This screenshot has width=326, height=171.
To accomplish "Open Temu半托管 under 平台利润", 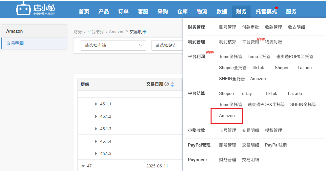I will (x=259, y=57).
